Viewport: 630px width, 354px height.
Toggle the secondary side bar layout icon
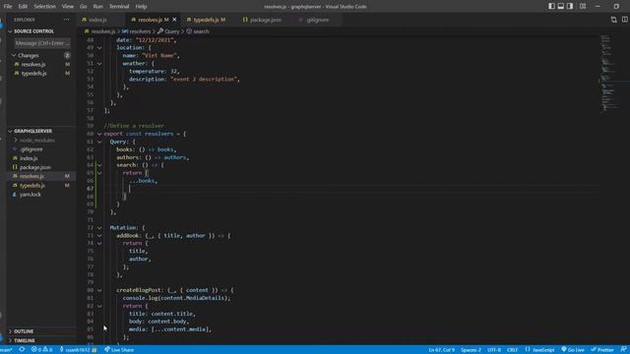(570, 6)
